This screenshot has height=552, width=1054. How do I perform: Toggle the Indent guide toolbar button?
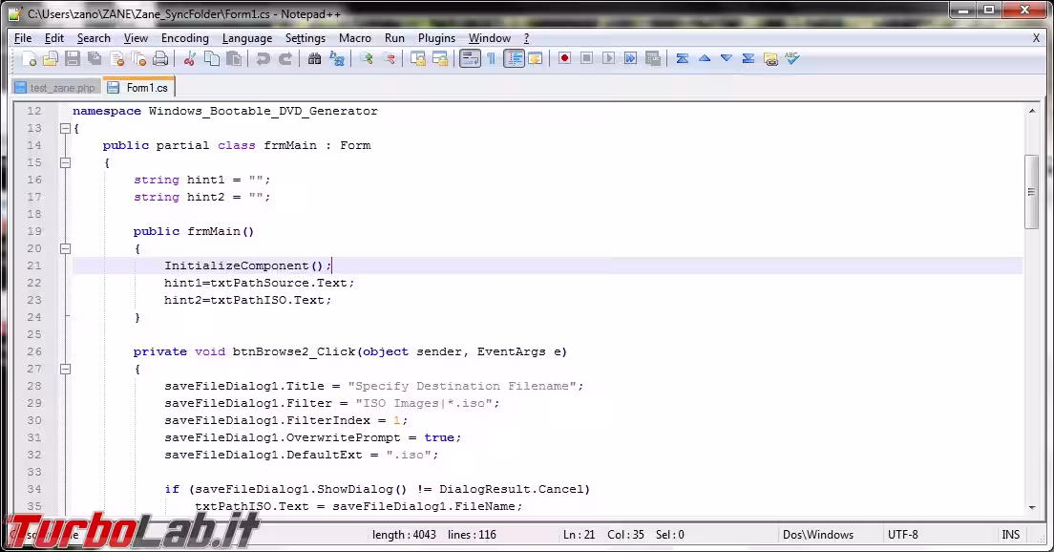click(x=515, y=59)
